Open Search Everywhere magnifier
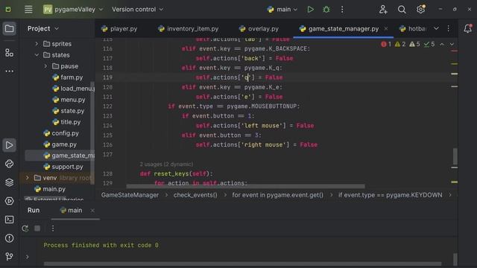Viewport: 477px width, 268px height. (402, 10)
